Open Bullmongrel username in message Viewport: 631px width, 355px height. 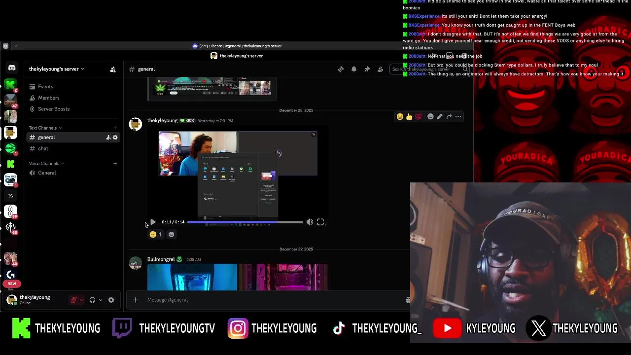(161, 259)
